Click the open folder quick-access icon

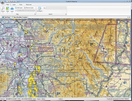[9, 1]
